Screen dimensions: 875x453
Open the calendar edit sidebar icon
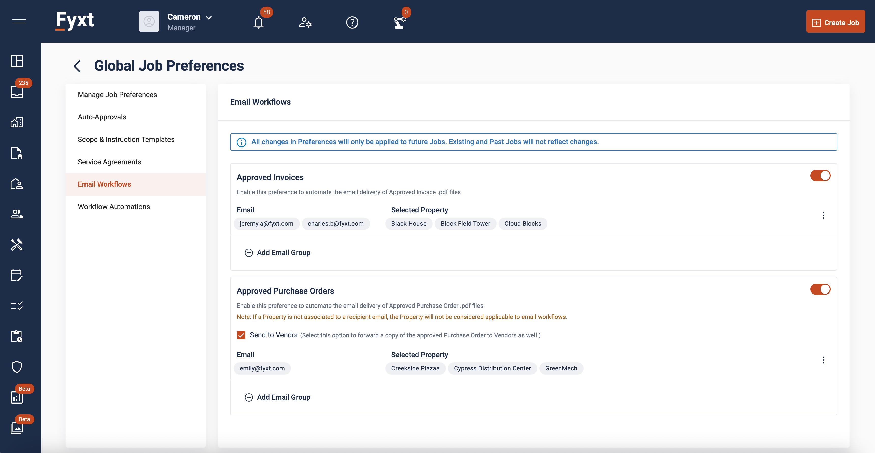[x=17, y=275]
